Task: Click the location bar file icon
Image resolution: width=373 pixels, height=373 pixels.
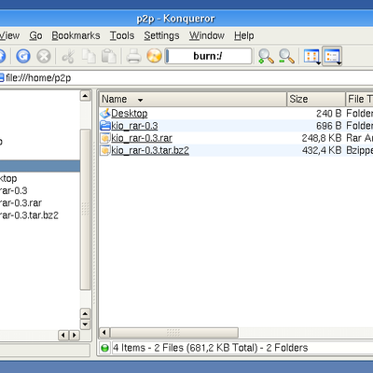Action: click(2, 77)
